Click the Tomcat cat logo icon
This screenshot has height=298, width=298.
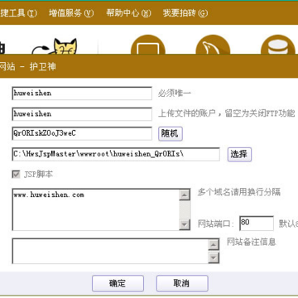pyautogui.click(x=55, y=46)
